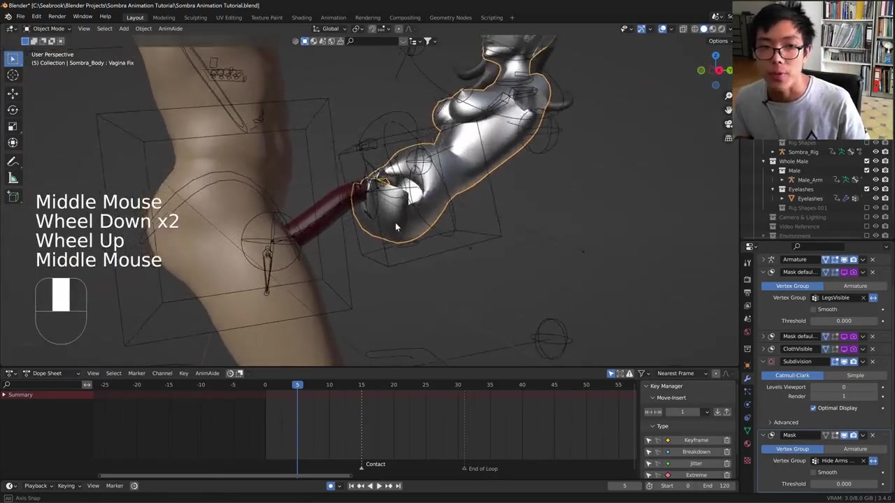
Task: Toggle the Optimal Display checkbox
Action: tap(813, 408)
